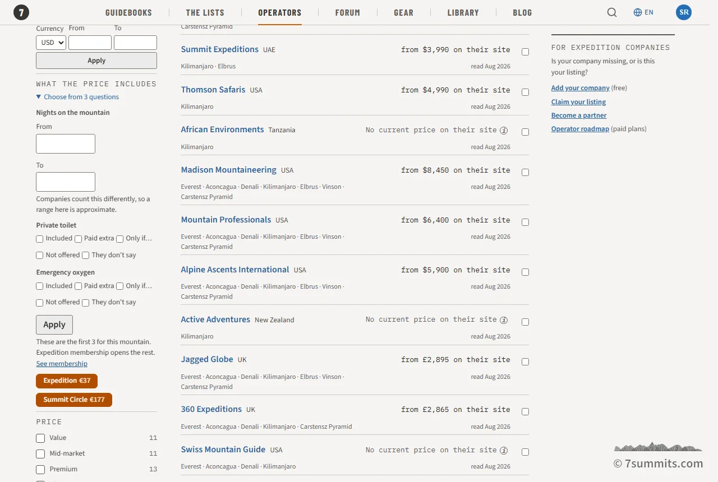Click Apply below the Emergency oxygen options
The width and height of the screenshot is (718, 482).
54,325
